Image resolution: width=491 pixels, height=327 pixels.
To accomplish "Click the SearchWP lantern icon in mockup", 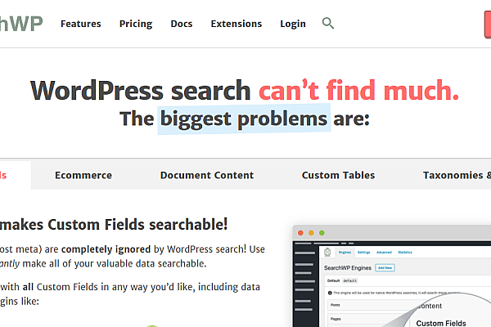I will pos(327,252).
